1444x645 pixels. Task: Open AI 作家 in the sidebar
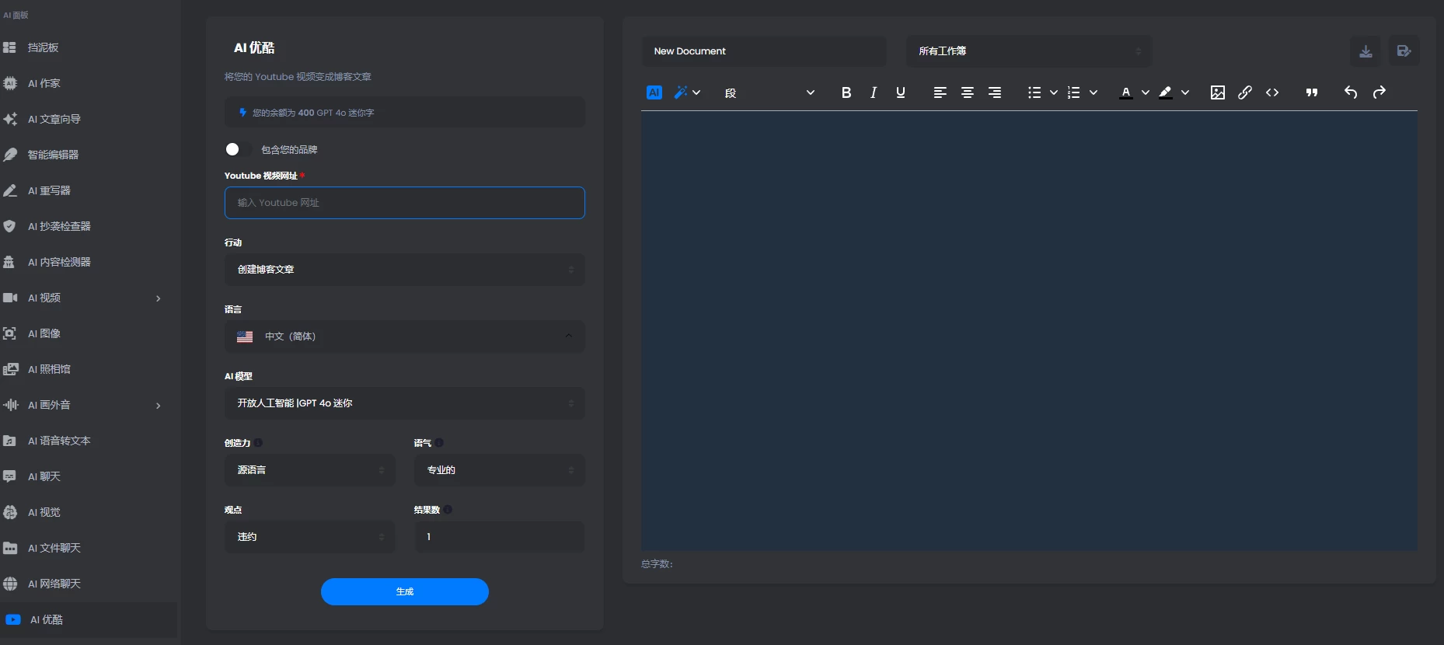44,83
